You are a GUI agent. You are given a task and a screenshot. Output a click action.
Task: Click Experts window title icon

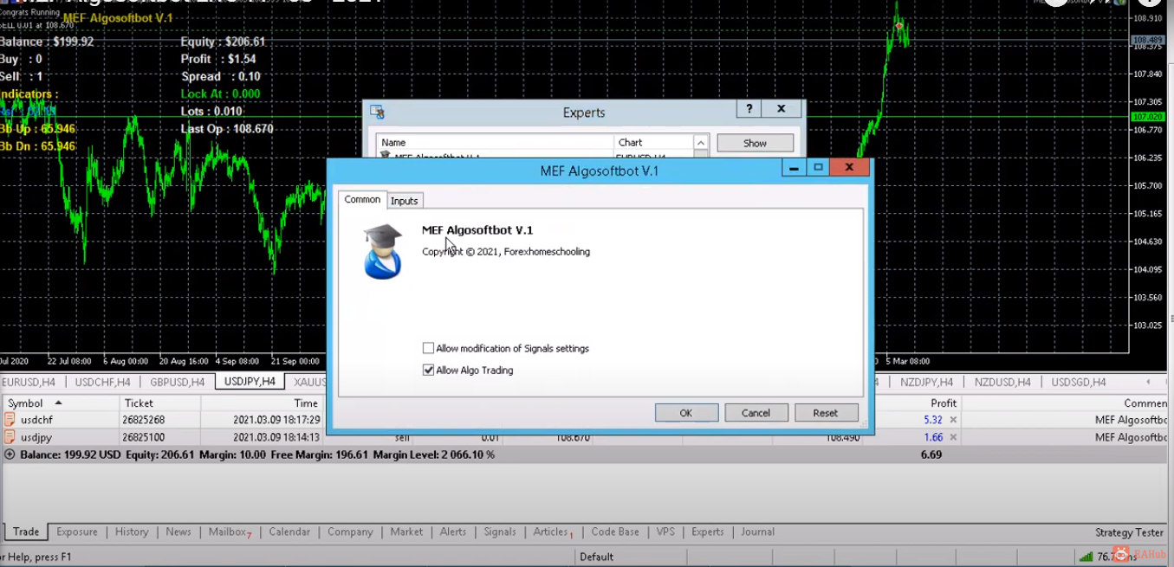point(377,112)
